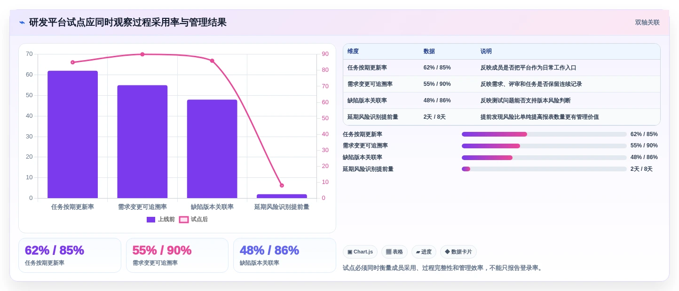Open the 62% / 85% data card
Viewport: 679px width, 291px height.
coord(70,255)
